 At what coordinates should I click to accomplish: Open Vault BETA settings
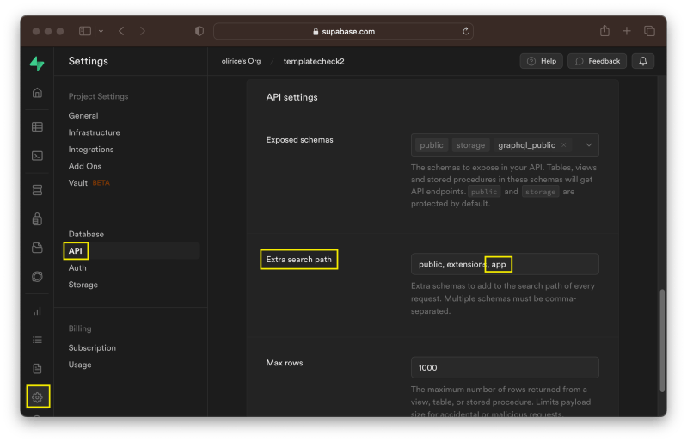tap(89, 183)
